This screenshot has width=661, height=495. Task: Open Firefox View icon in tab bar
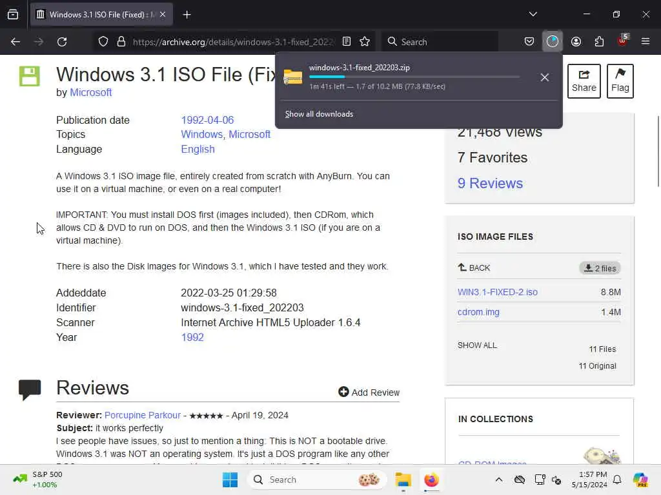pyautogui.click(x=13, y=15)
